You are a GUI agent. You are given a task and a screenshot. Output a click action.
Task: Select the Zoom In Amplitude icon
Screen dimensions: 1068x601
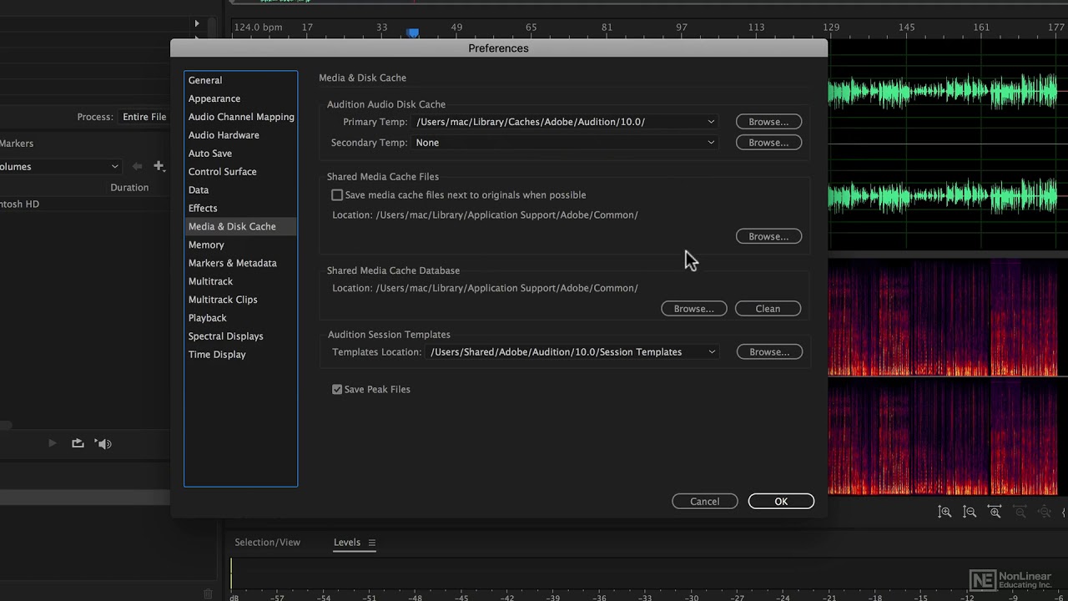coord(945,511)
